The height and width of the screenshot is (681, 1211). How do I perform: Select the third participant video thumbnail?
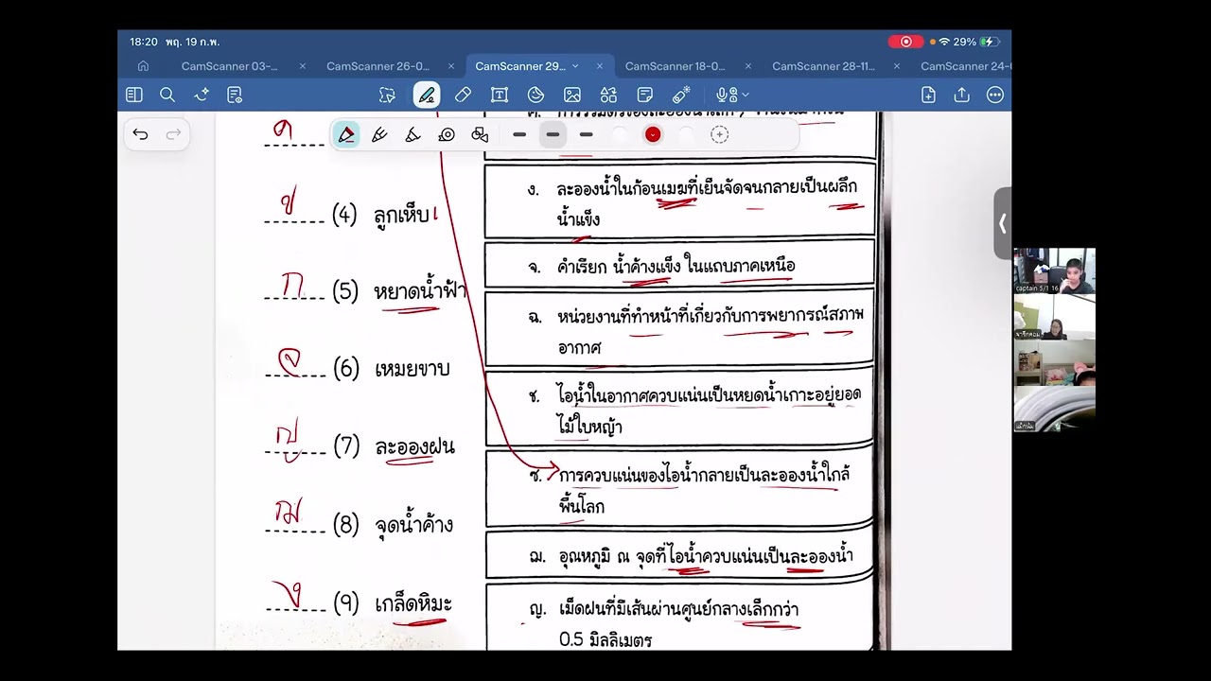[x=1054, y=363]
